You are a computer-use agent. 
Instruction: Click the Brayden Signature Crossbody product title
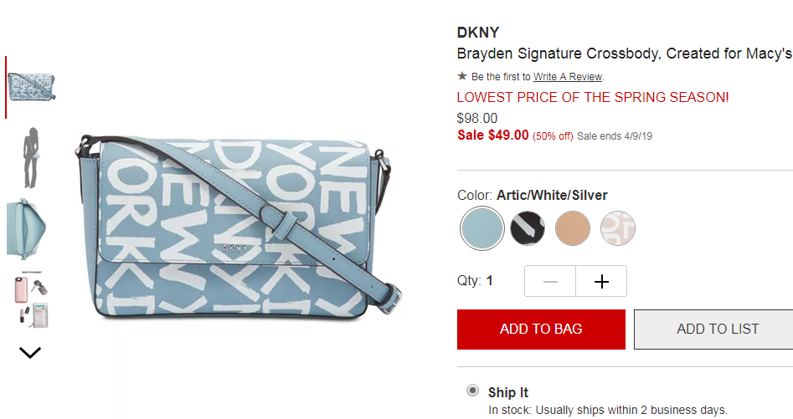pos(625,54)
